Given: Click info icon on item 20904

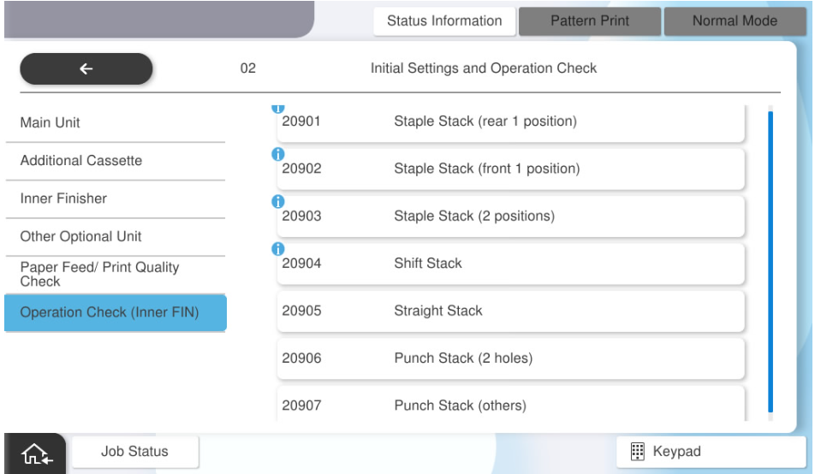Looking at the screenshot, I should pos(277,248).
